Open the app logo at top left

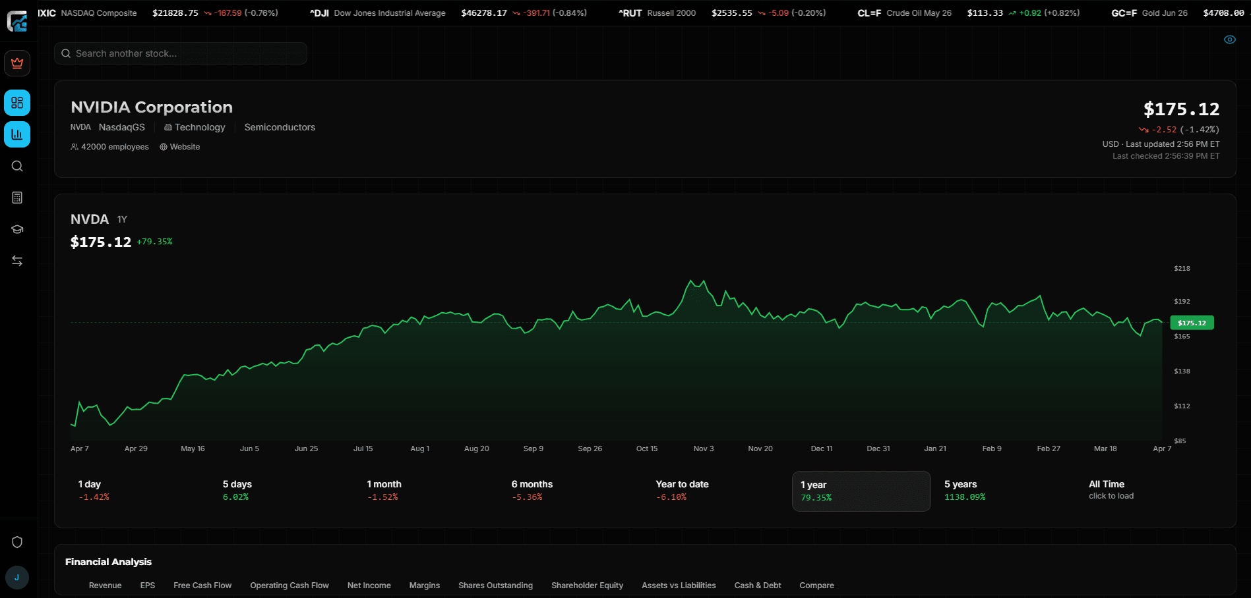pyautogui.click(x=17, y=21)
